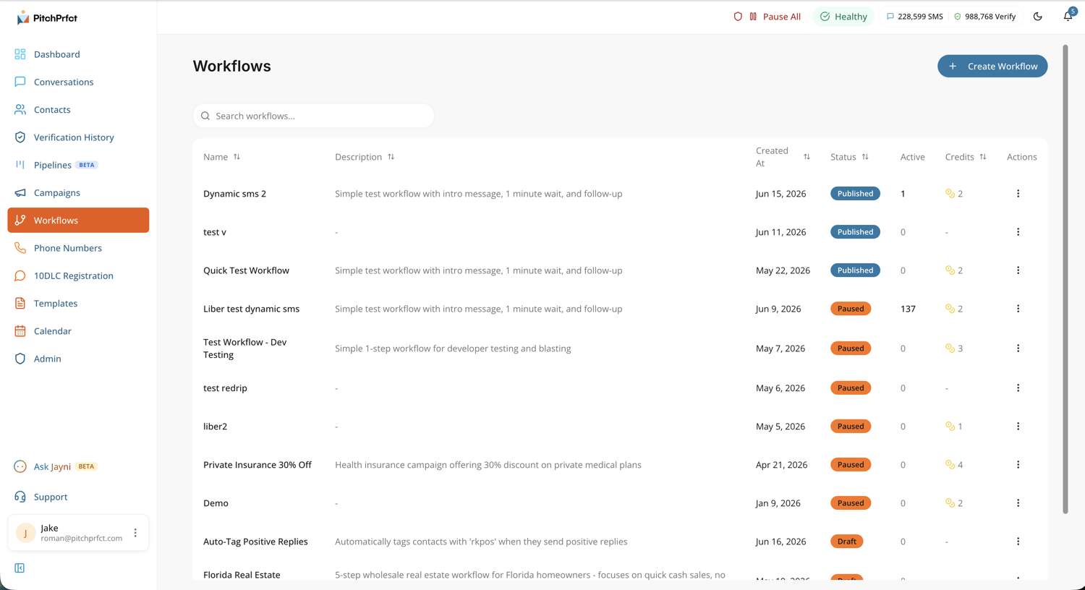Click 10DLC Registration icon
The height and width of the screenshot is (590, 1085).
point(20,275)
